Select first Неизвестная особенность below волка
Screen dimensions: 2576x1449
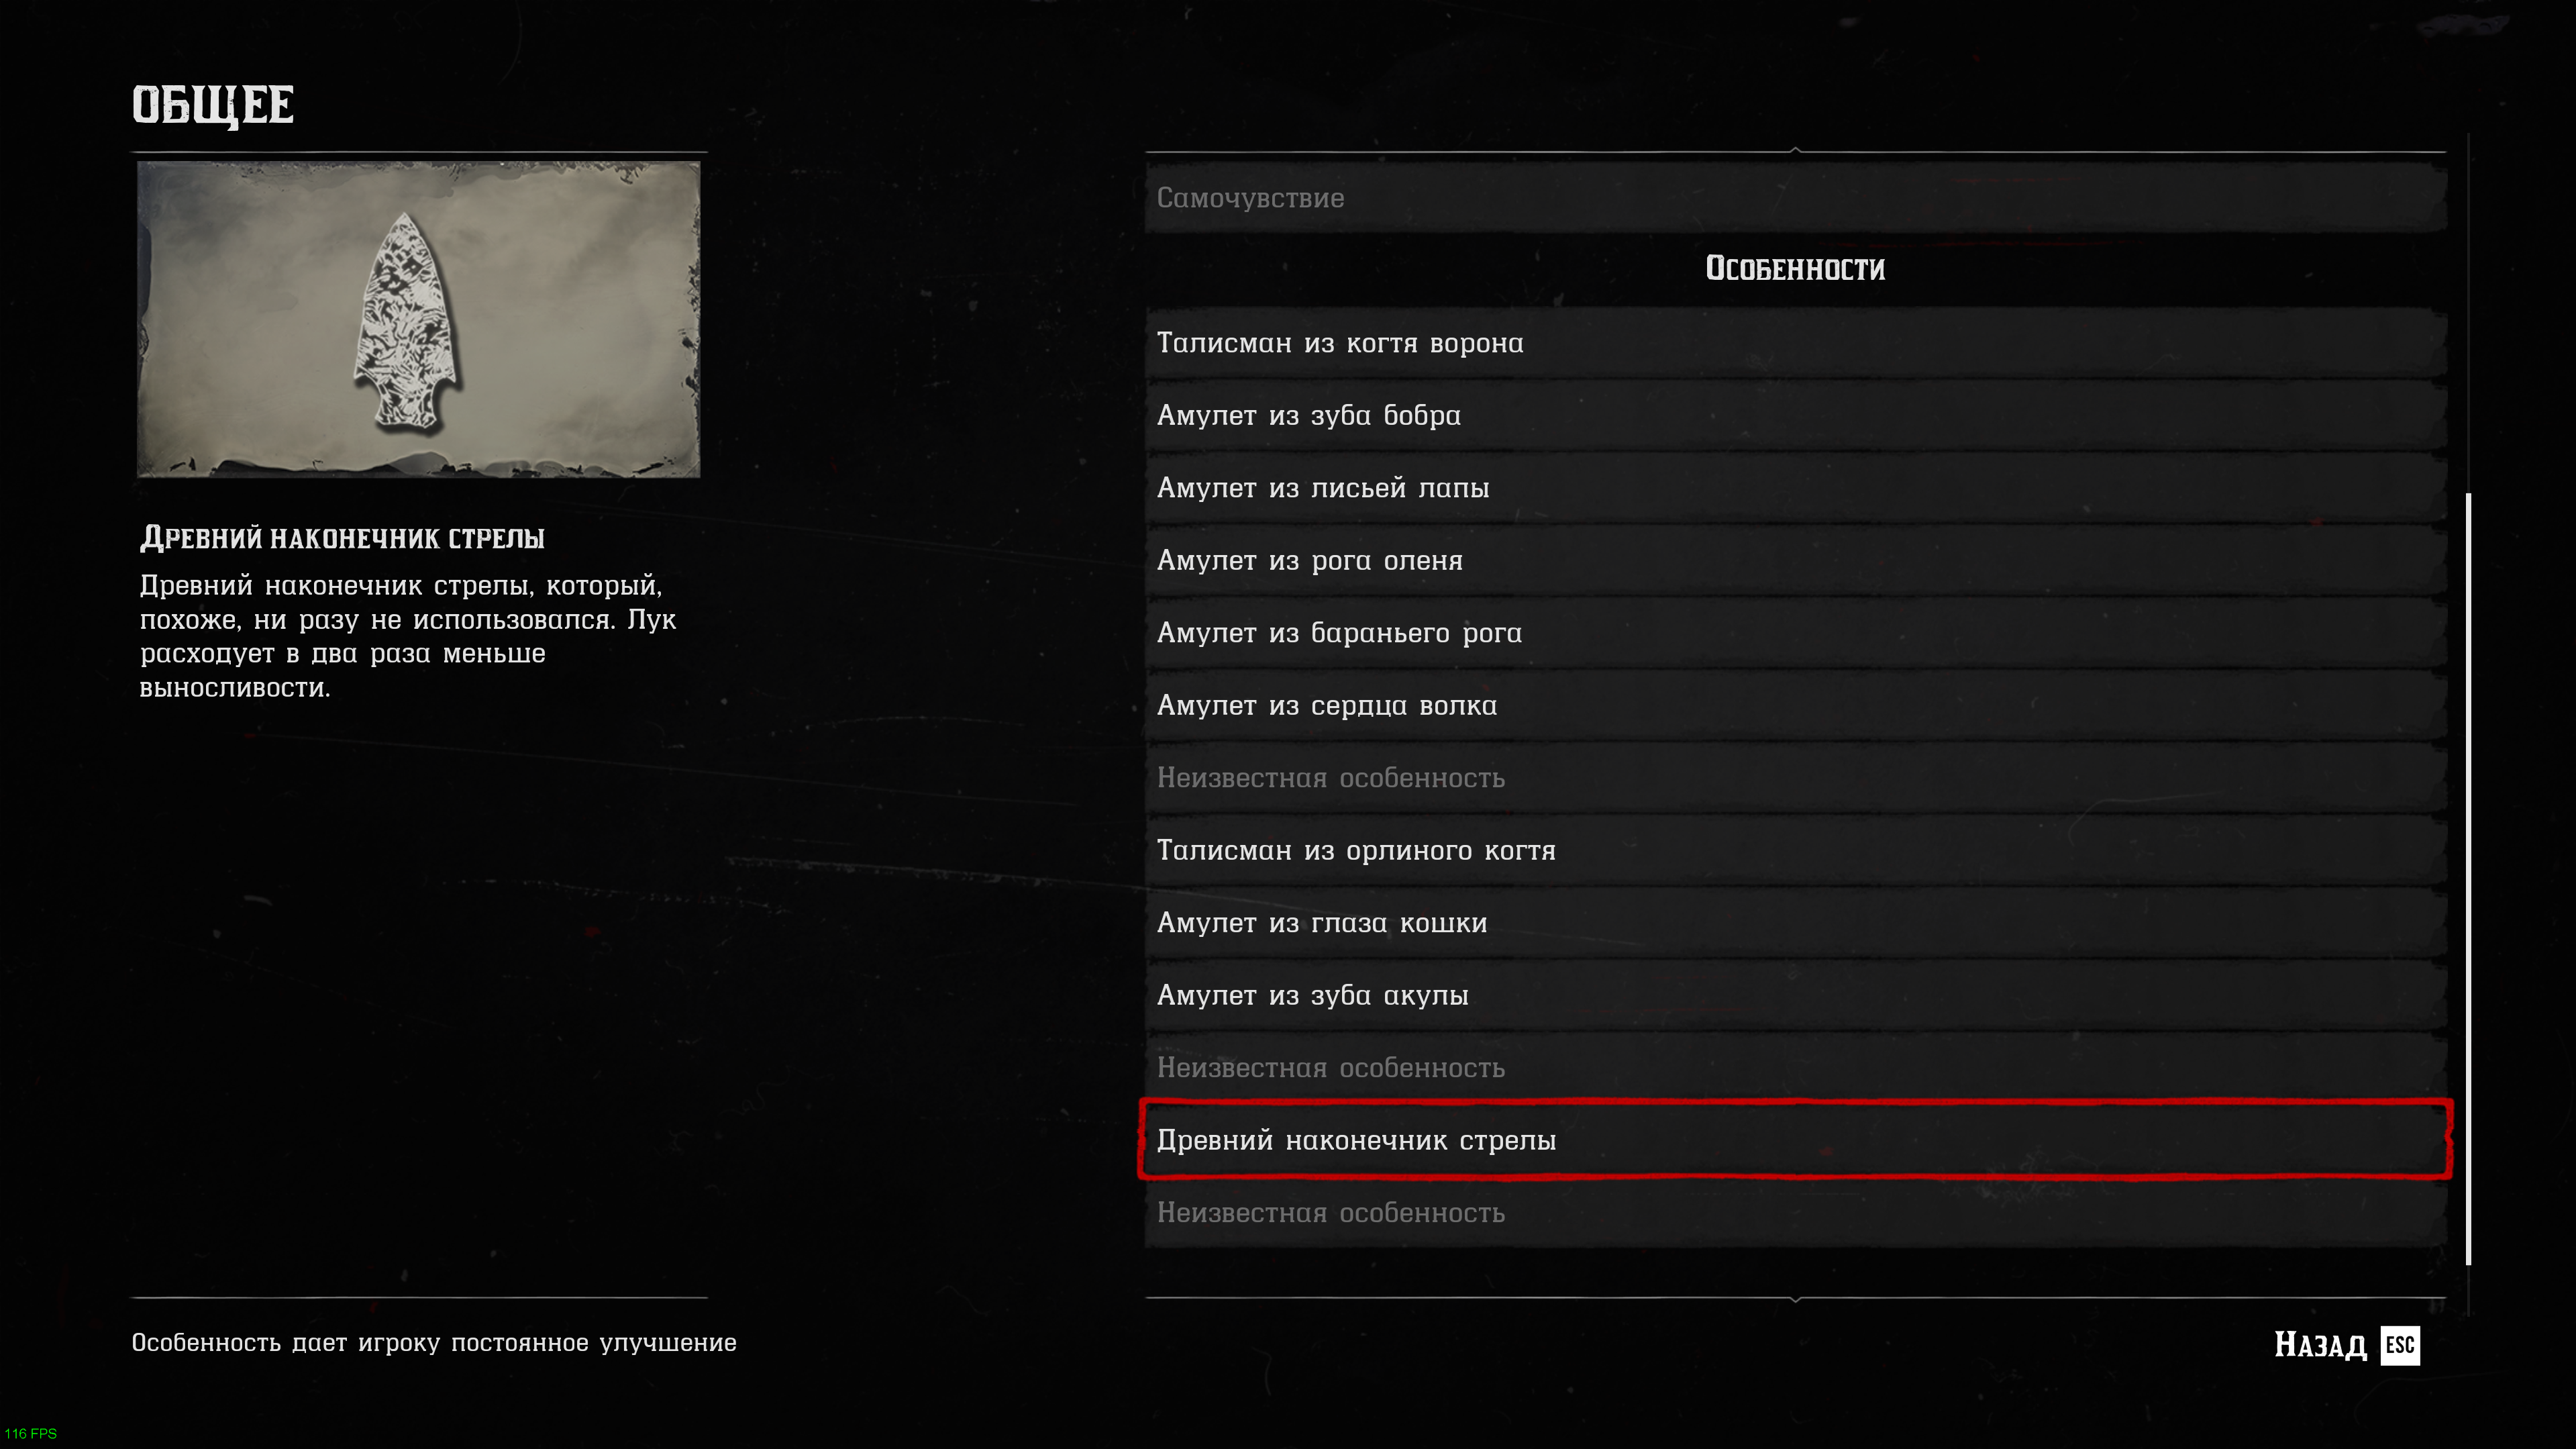click(x=1795, y=778)
